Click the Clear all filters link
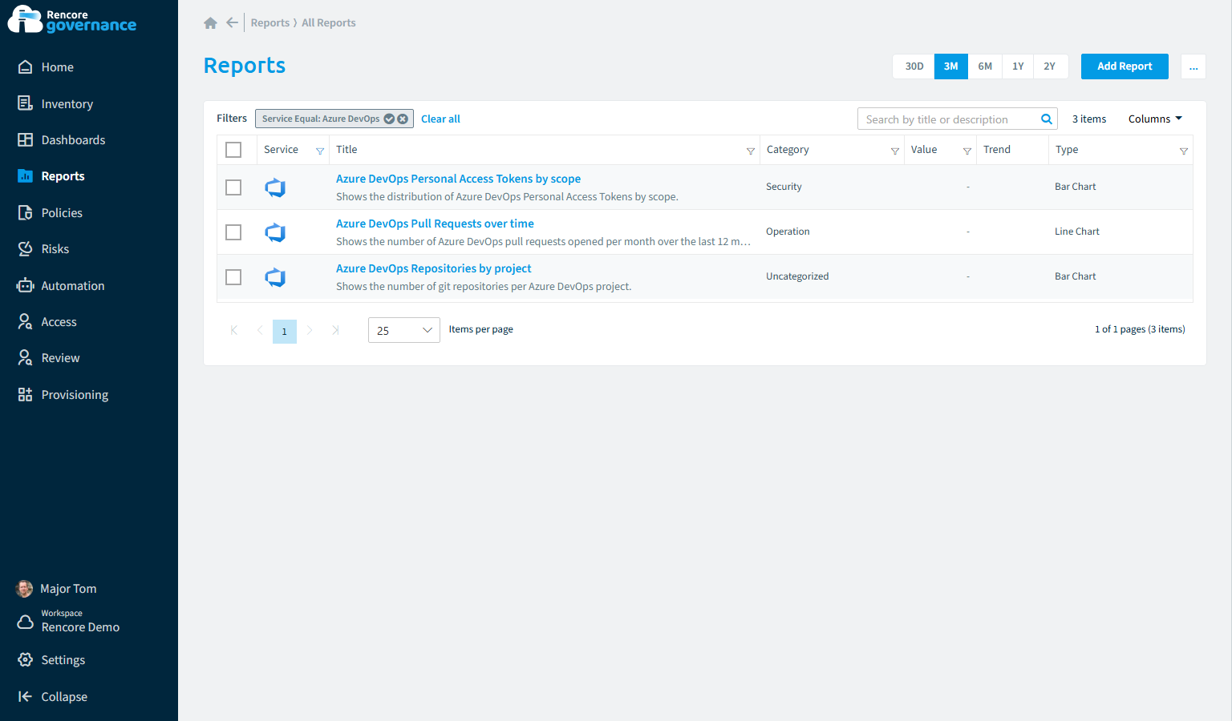This screenshot has height=721, width=1232. pyautogui.click(x=440, y=119)
